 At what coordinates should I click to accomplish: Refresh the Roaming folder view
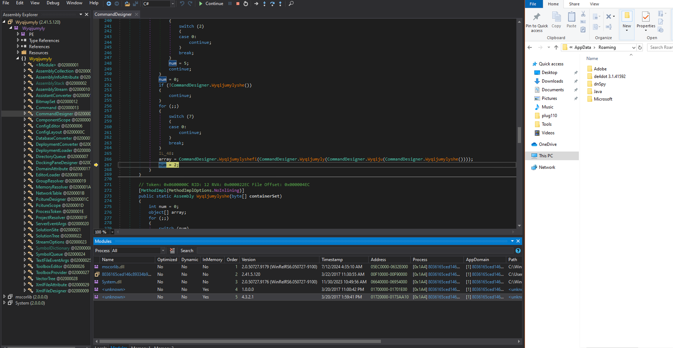click(640, 47)
